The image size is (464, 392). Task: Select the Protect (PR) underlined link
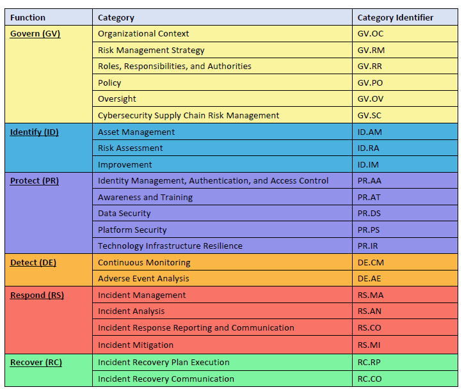(x=35, y=181)
